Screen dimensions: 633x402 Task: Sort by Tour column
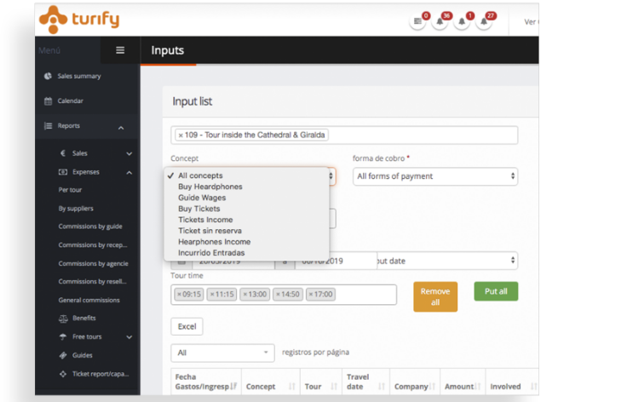click(321, 382)
